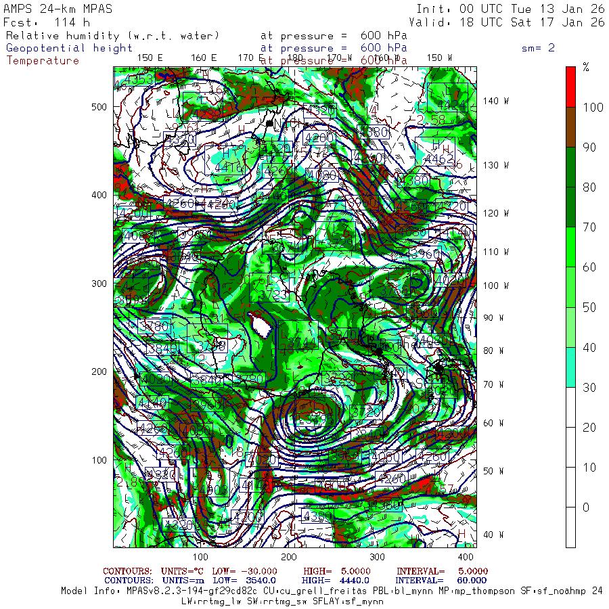Click the blue Geopotential height label
This screenshot has height=609, width=609.
tap(69, 48)
